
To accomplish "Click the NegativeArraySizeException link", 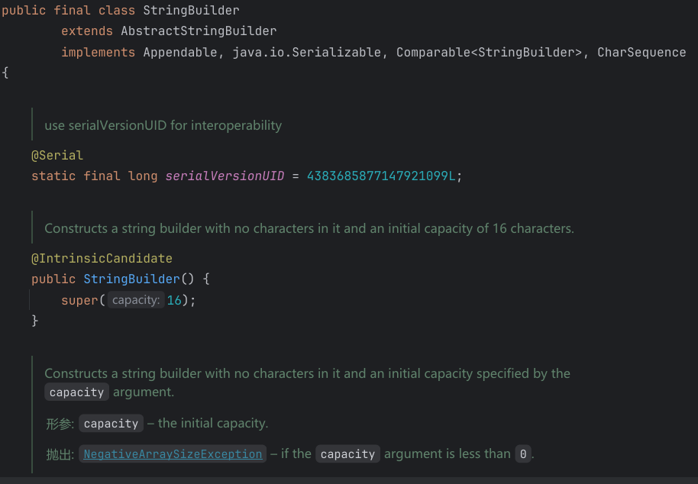I will point(173,454).
